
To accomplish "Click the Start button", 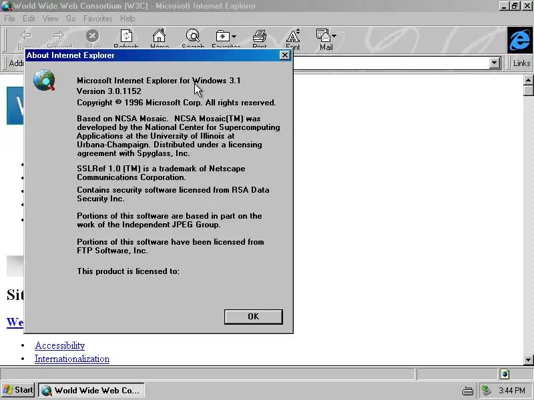I will pyautogui.click(x=18, y=390).
